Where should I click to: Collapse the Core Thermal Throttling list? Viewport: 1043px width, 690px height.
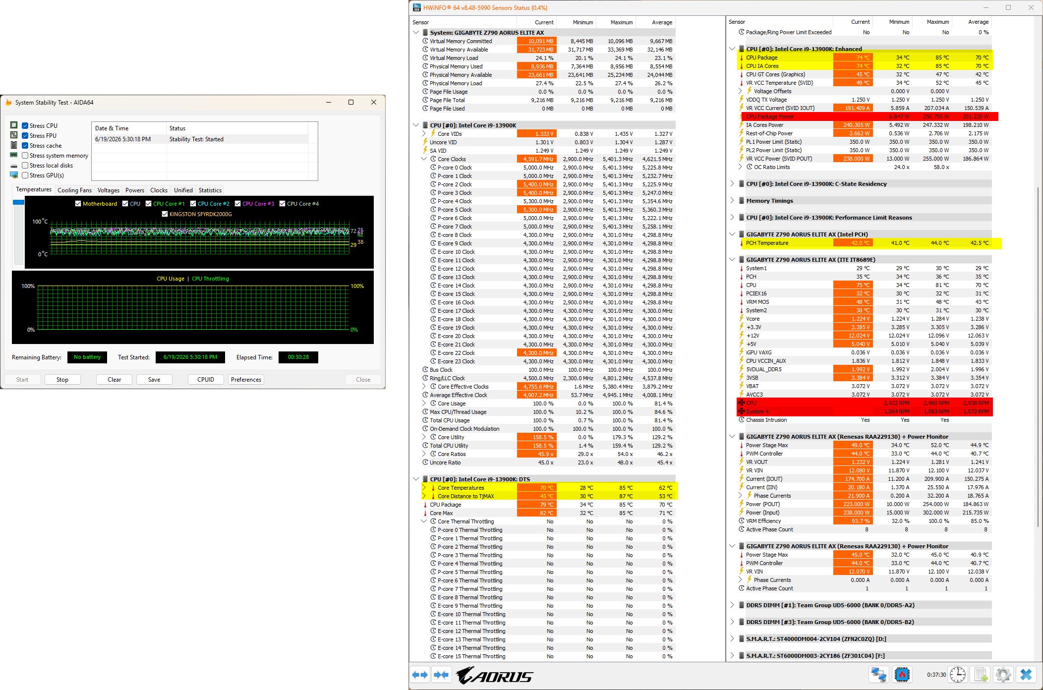(424, 521)
